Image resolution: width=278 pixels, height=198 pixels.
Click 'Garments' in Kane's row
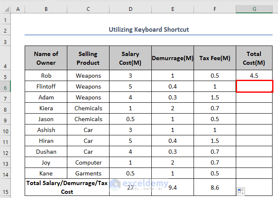(88, 173)
